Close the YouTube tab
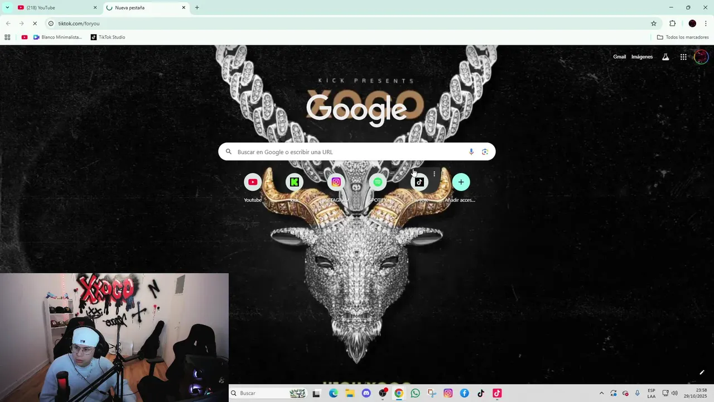Viewport: 714px width, 402px height. coord(95,8)
